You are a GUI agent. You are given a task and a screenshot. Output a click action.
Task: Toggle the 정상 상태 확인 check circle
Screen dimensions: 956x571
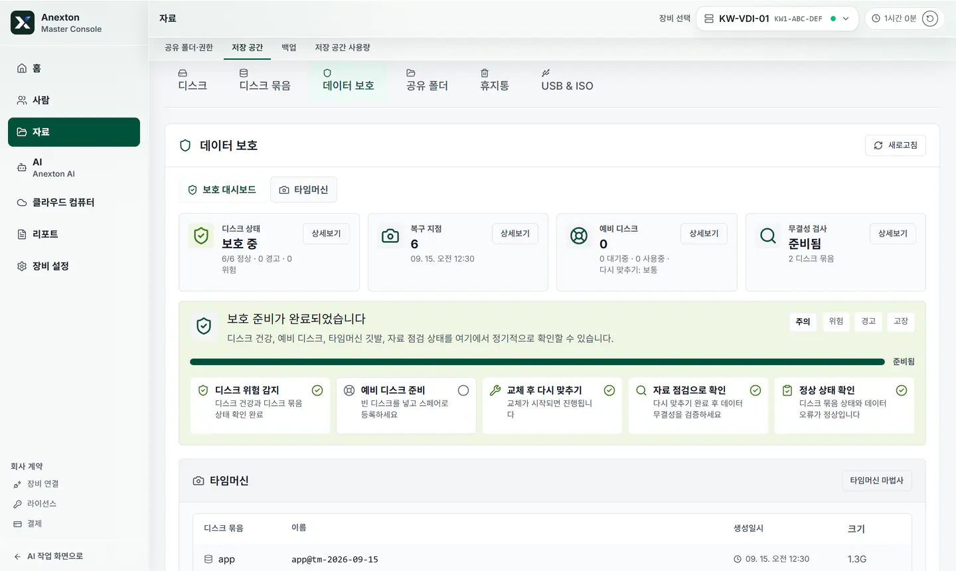click(902, 390)
